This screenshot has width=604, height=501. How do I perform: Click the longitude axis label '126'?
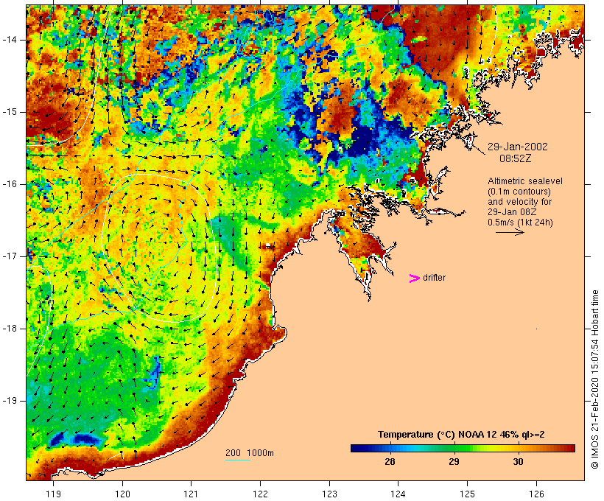(536, 494)
